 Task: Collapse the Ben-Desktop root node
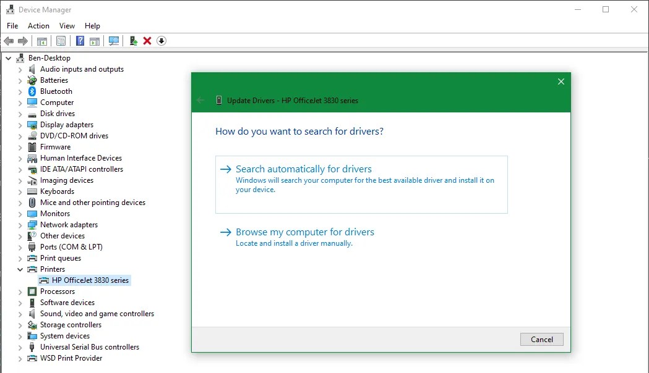pos(8,57)
